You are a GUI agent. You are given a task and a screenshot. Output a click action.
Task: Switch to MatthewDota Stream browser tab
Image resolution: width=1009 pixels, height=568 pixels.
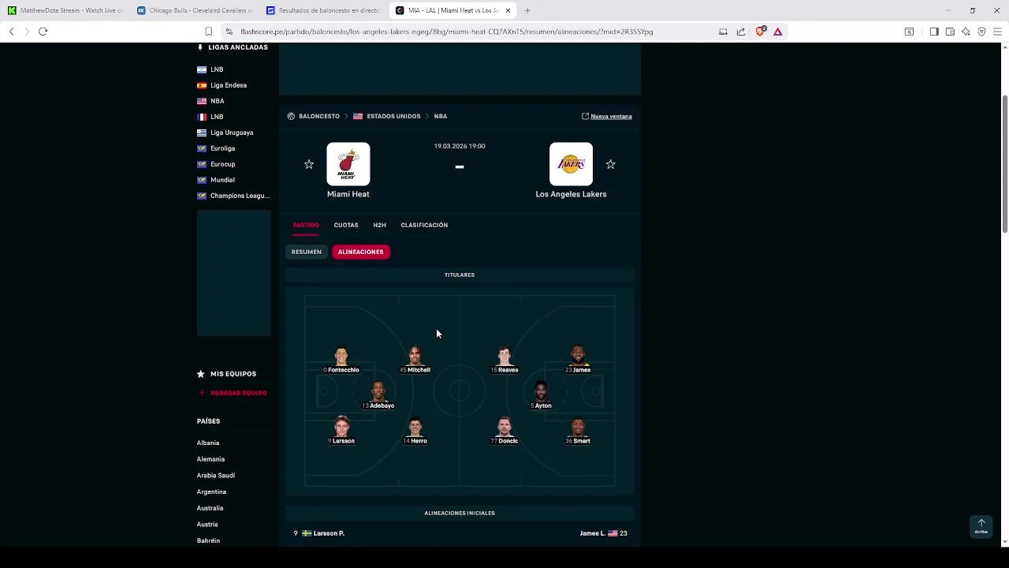65,10
